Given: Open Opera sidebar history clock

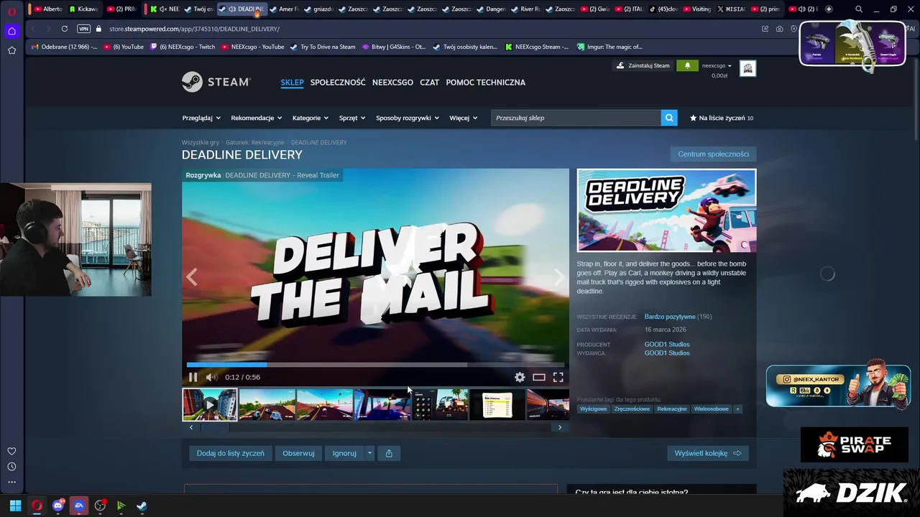Looking at the screenshot, I should (11, 467).
